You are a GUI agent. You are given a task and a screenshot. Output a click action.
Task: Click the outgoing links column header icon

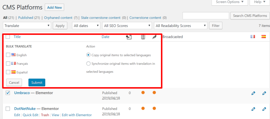[x=129, y=37]
